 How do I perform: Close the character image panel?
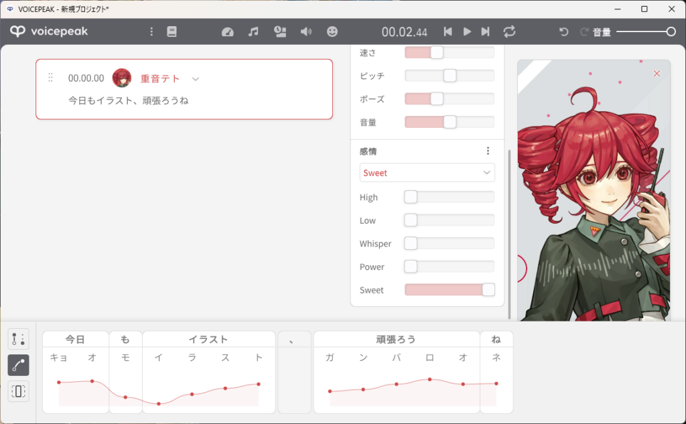(657, 74)
